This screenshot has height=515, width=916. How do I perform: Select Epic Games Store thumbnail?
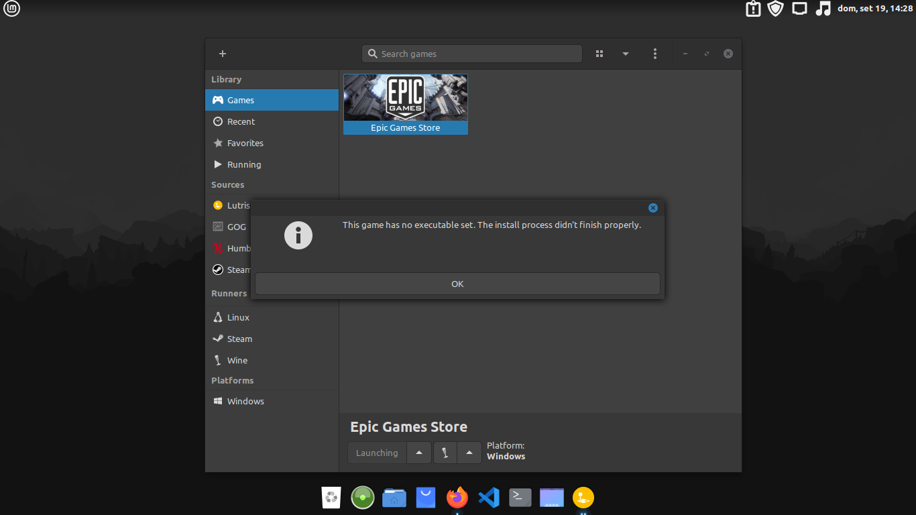406,104
